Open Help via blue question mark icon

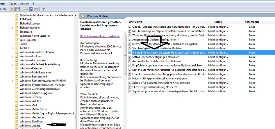click(31, 9)
